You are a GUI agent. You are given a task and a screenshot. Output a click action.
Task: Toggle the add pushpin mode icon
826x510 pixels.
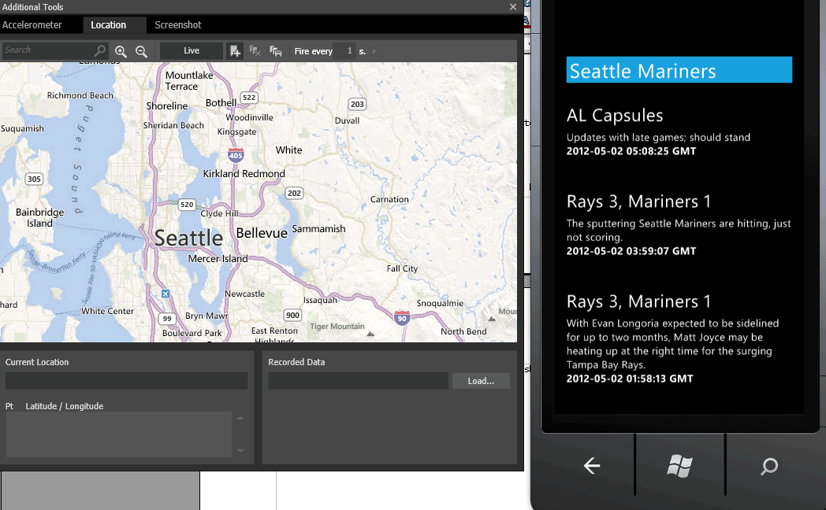pos(235,51)
